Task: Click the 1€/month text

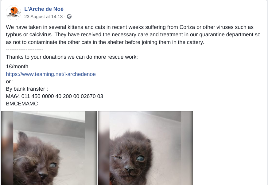Action: point(17,66)
